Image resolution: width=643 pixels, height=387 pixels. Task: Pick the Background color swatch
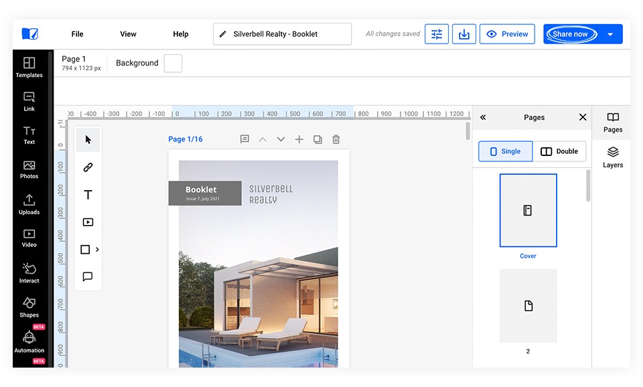pos(173,63)
